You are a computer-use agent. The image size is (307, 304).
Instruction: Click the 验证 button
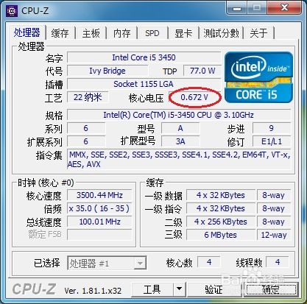pyautogui.click(x=214, y=289)
